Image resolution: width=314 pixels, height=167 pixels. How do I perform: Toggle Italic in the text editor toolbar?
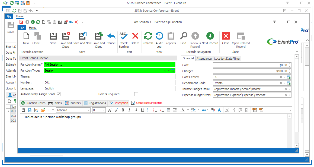pyautogui.click(x=129, y=110)
